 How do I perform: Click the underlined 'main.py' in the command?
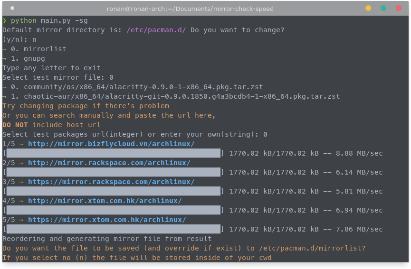pos(56,21)
